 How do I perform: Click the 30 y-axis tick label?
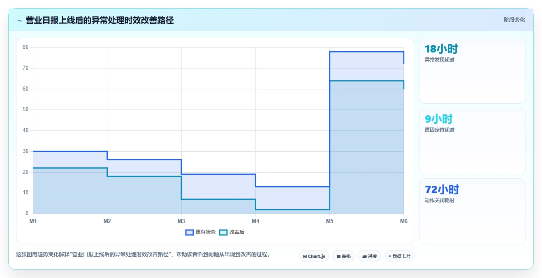pos(25,151)
